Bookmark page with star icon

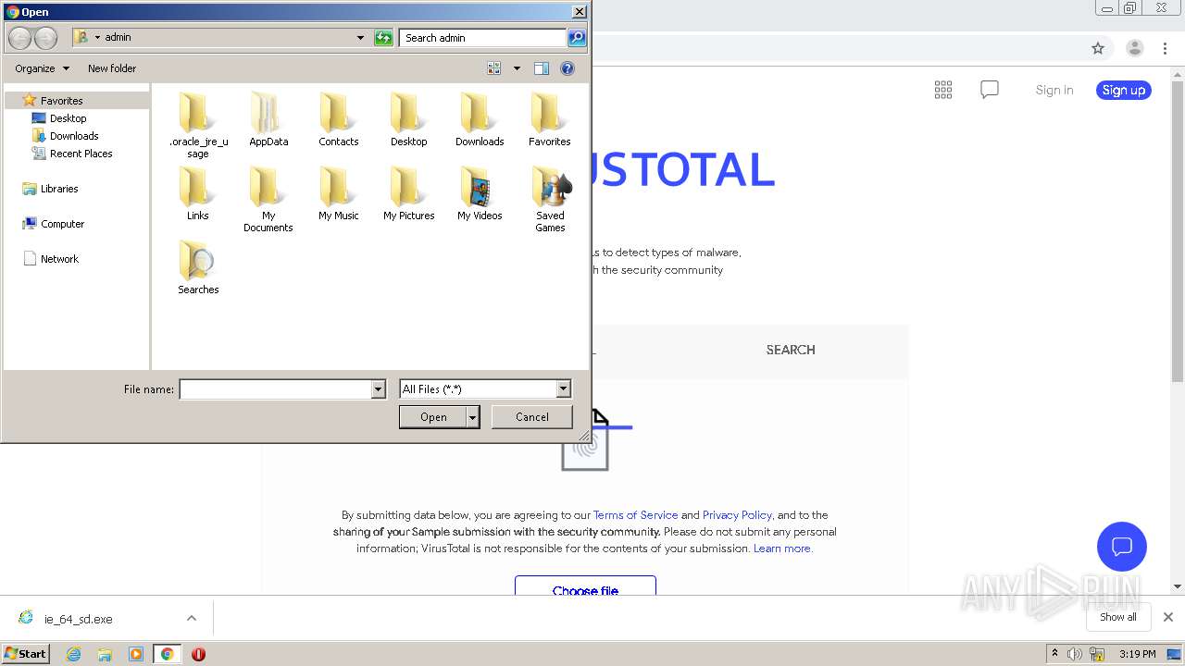click(x=1098, y=48)
